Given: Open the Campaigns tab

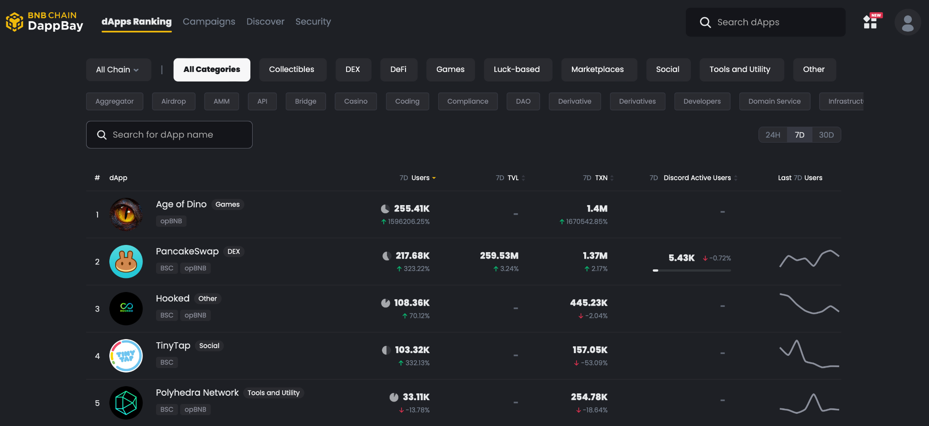Looking at the screenshot, I should point(209,22).
